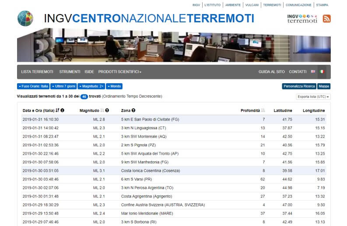Switch to English via UK flag
The height and width of the screenshot is (226, 347).
[313, 71]
